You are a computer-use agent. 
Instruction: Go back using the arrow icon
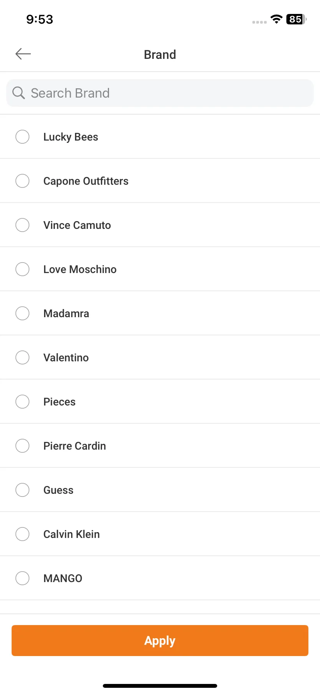click(x=23, y=54)
